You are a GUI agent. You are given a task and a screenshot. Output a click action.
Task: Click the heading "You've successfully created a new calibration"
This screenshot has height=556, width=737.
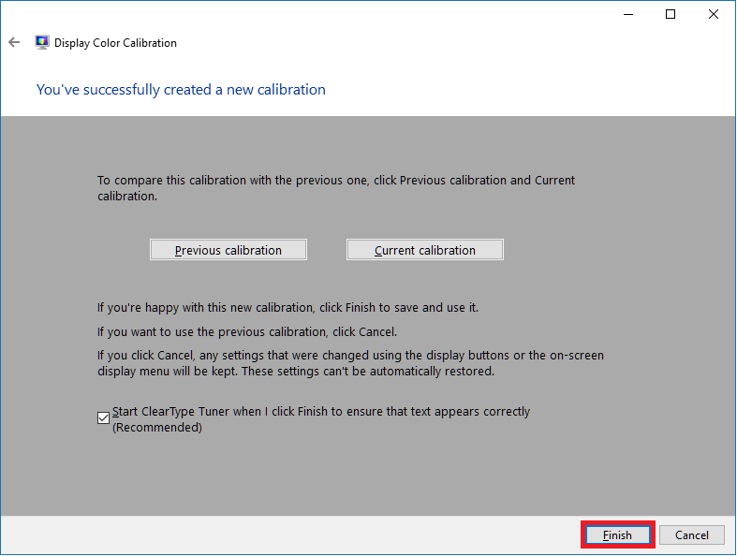point(181,89)
